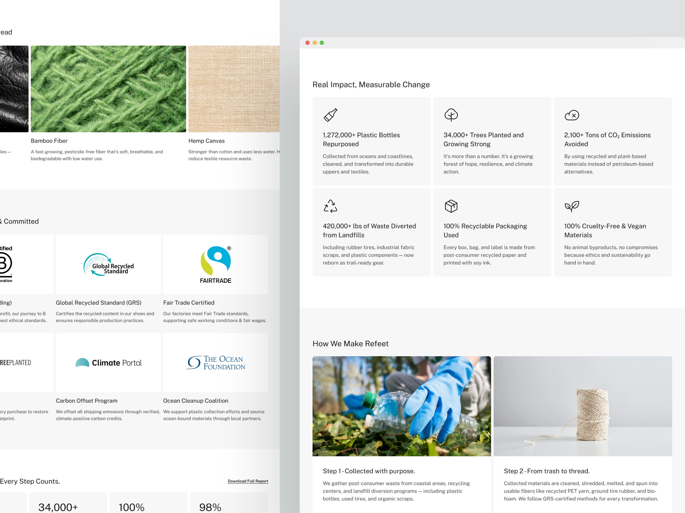
Task: Select the tree icon on the trees planted card
Action: click(452, 116)
